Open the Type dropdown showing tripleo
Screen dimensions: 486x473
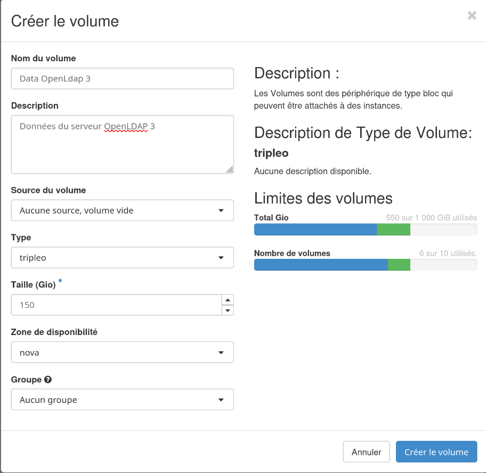point(122,257)
